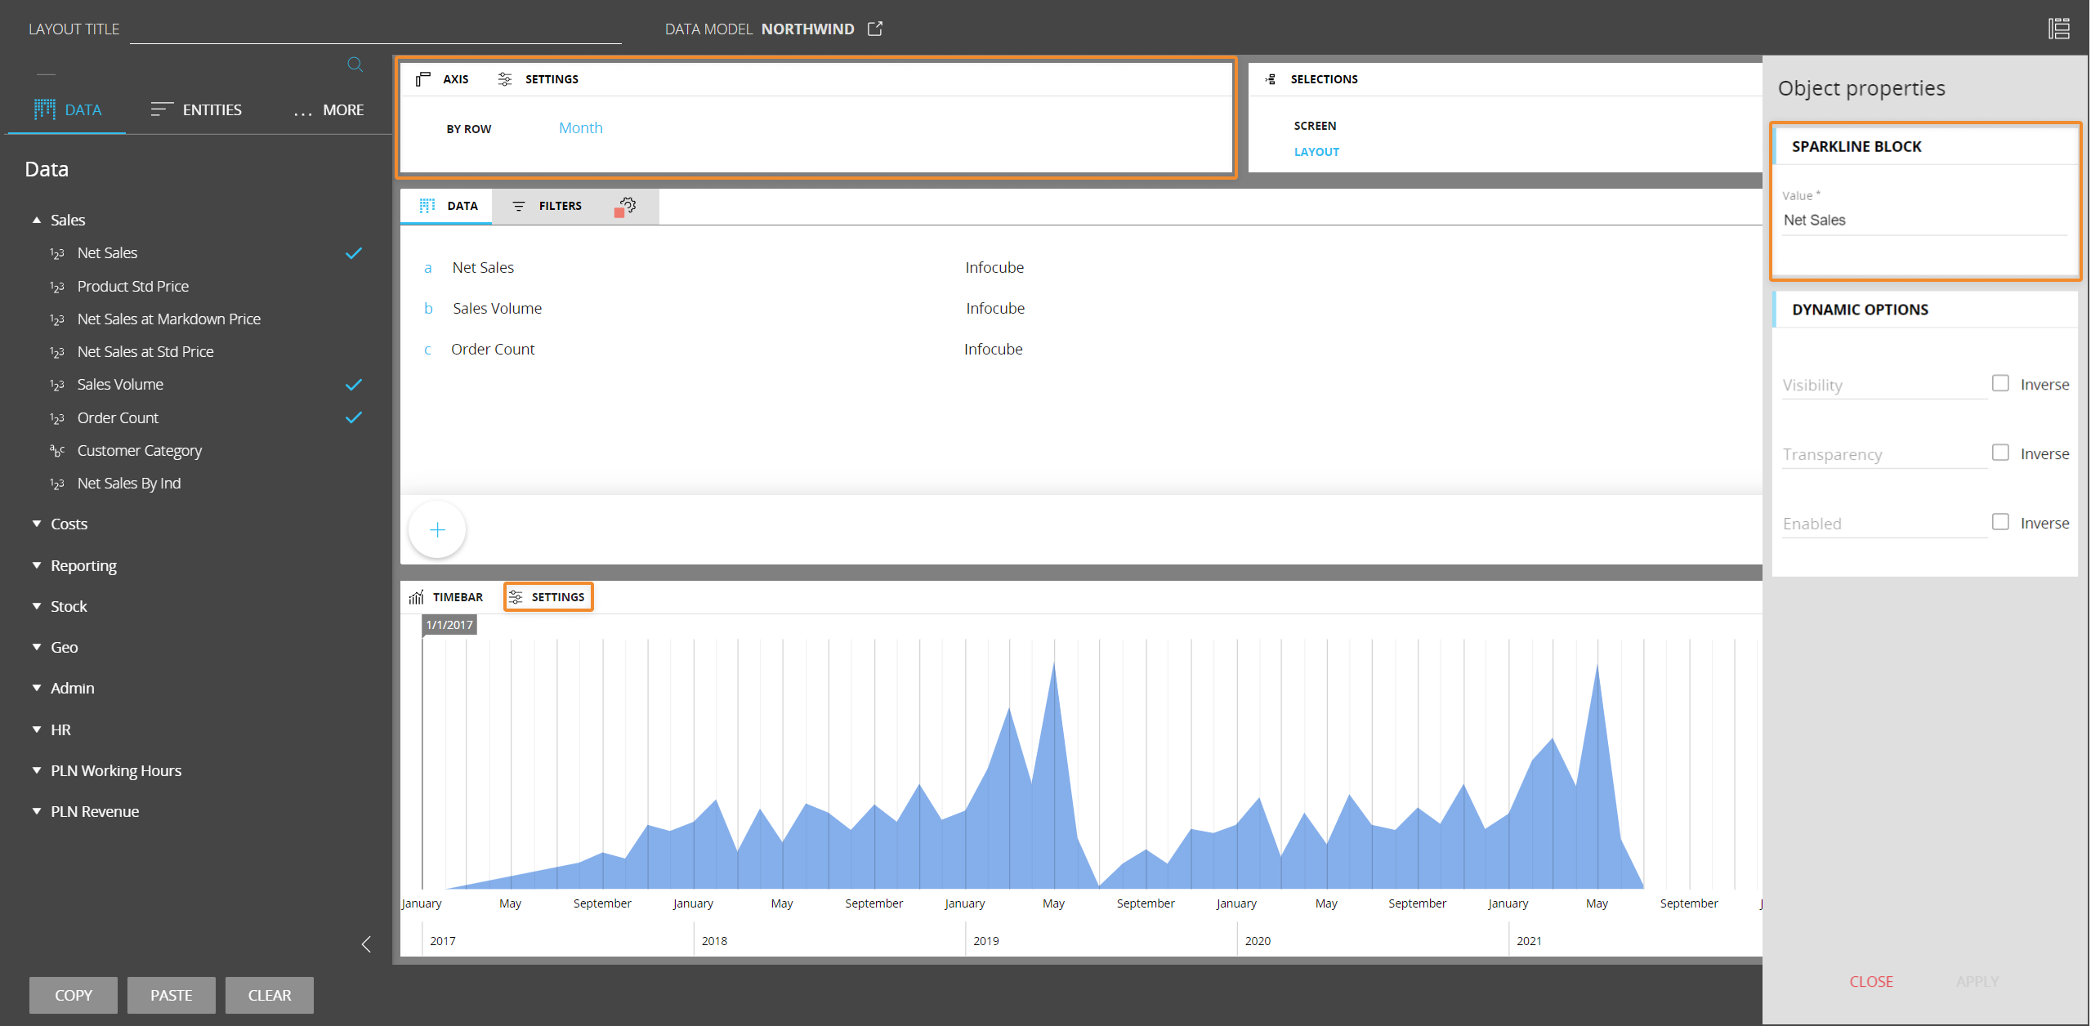Click the layout structure icon in top-right corner
The height and width of the screenshot is (1026, 2091).
pos(2058,27)
